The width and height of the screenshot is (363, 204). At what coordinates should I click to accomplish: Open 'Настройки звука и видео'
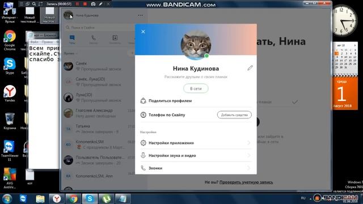point(196,155)
